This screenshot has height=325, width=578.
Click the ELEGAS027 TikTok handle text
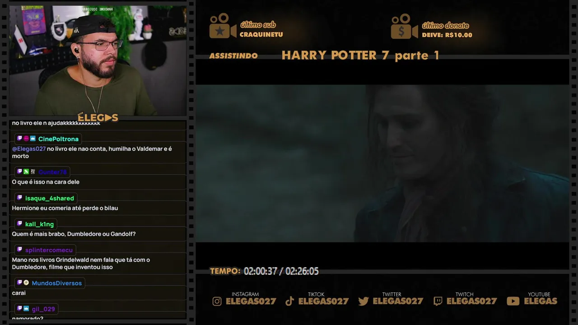point(323,301)
